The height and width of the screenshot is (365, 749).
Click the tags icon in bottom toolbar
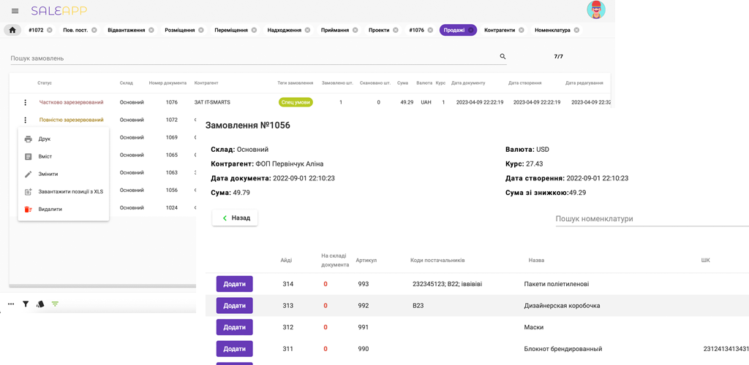coord(40,304)
